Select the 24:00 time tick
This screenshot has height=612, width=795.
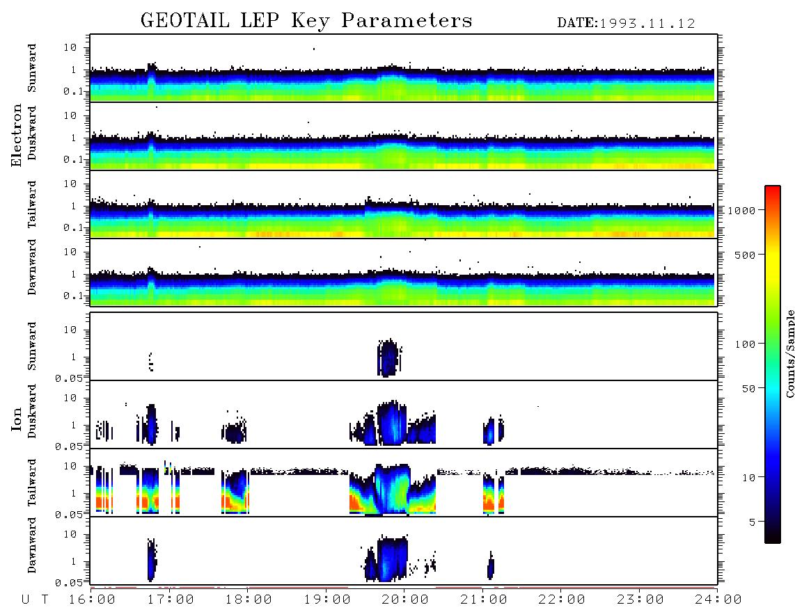coord(718,599)
